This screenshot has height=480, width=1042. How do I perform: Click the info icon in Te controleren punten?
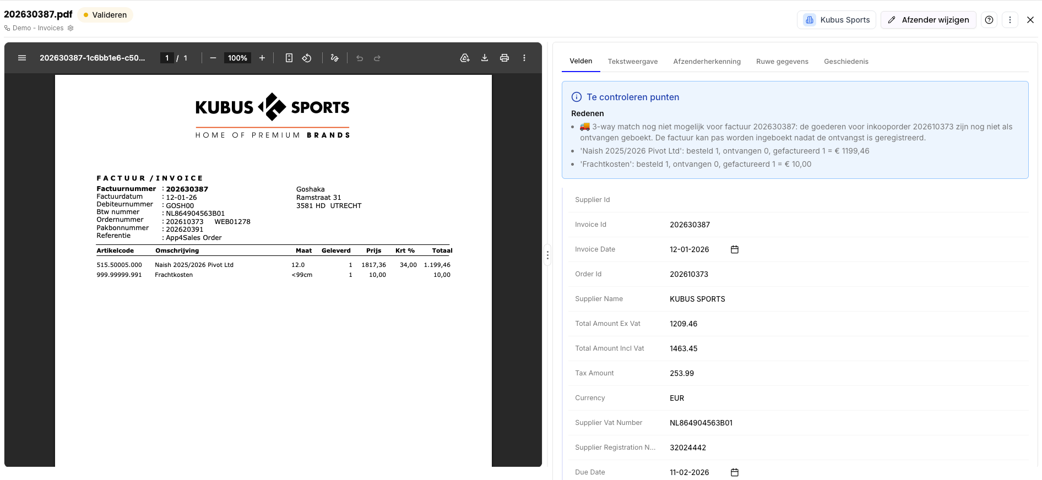(x=577, y=97)
